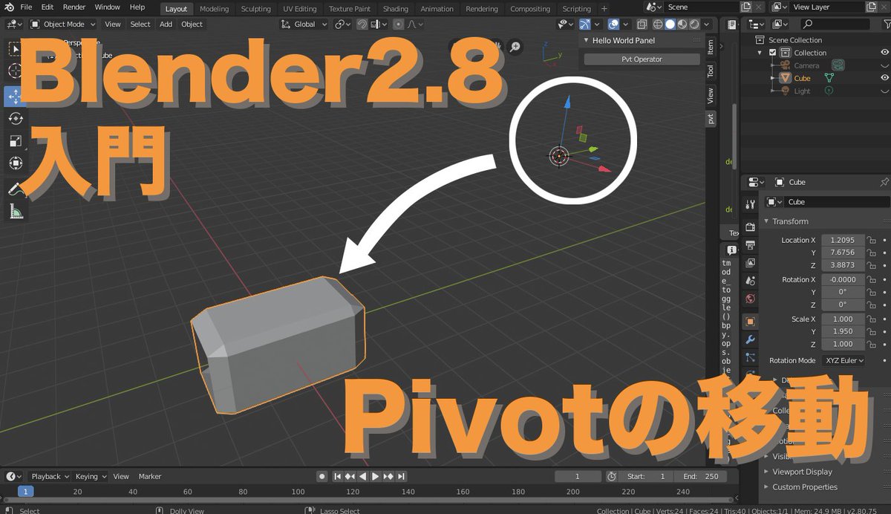The image size is (891, 514).
Task: Open the Global transform orientation dropdown
Action: (x=304, y=24)
